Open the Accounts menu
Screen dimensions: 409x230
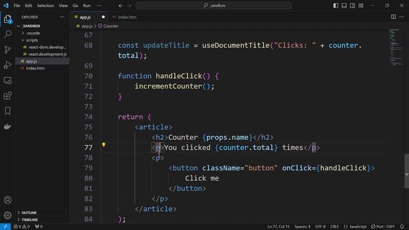click(x=8, y=200)
